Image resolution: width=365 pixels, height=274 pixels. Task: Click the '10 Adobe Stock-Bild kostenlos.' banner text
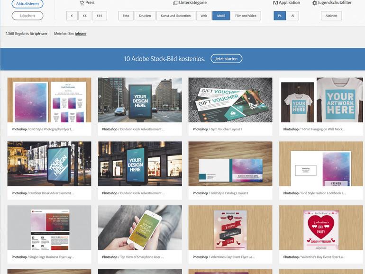pos(164,59)
